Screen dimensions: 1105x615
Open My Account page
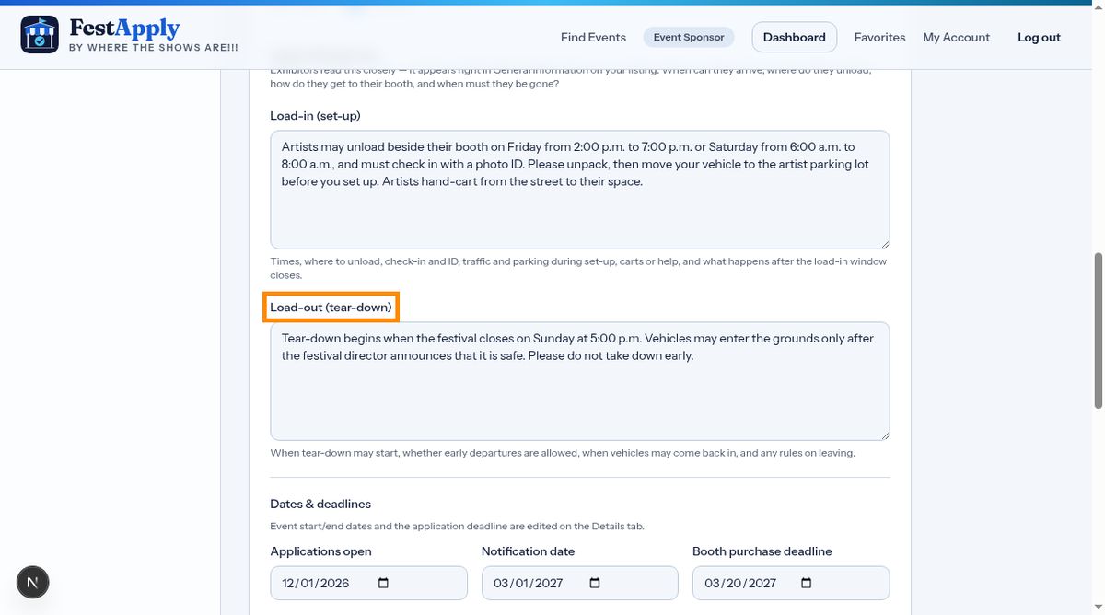click(956, 38)
